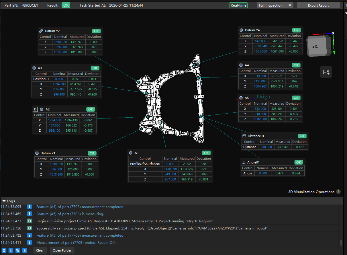347x255 pixels.
Task: Open the Full inspection dropdown
Action: point(275,5)
